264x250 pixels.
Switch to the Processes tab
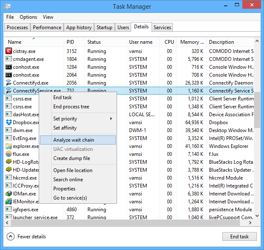click(x=17, y=27)
